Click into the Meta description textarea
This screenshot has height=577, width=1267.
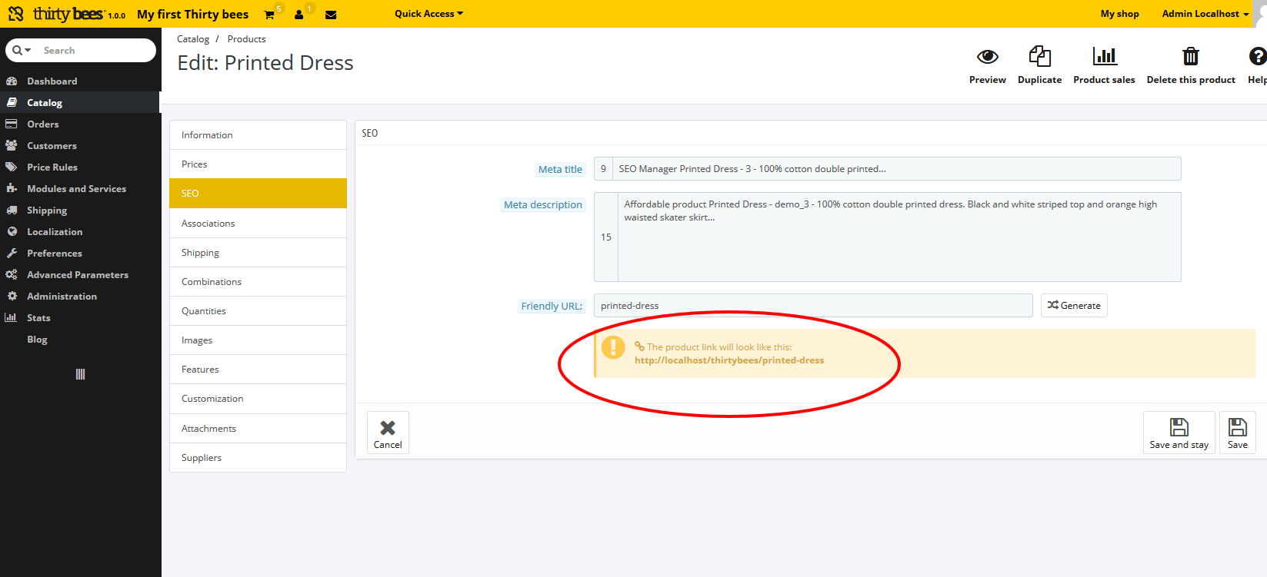click(x=899, y=237)
